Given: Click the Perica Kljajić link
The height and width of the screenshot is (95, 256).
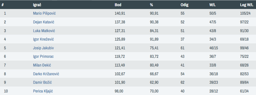Looking at the screenshot, I should [x=43, y=91].
